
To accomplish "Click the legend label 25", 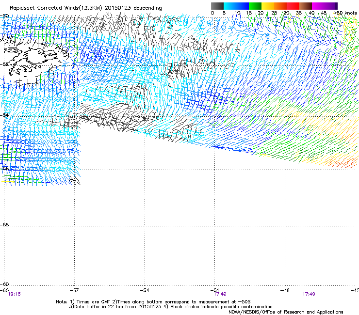I will click(x=274, y=13).
